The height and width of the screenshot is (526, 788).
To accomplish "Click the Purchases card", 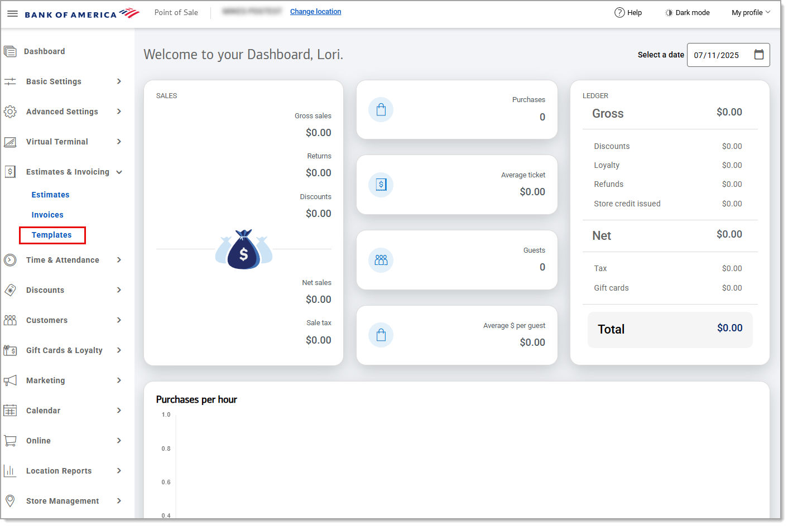I will 457,110.
